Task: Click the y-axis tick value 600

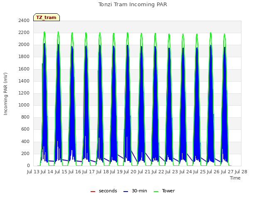Action: point(25,129)
